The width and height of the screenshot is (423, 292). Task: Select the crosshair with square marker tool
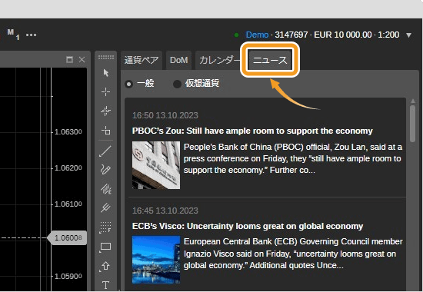pos(106,131)
